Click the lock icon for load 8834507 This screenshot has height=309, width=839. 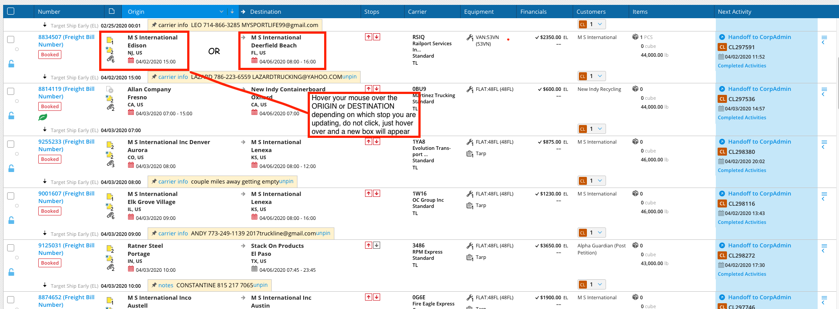coord(11,64)
